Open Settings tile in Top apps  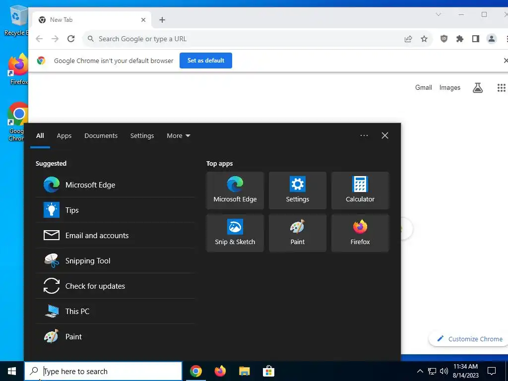[x=298, y=190]
